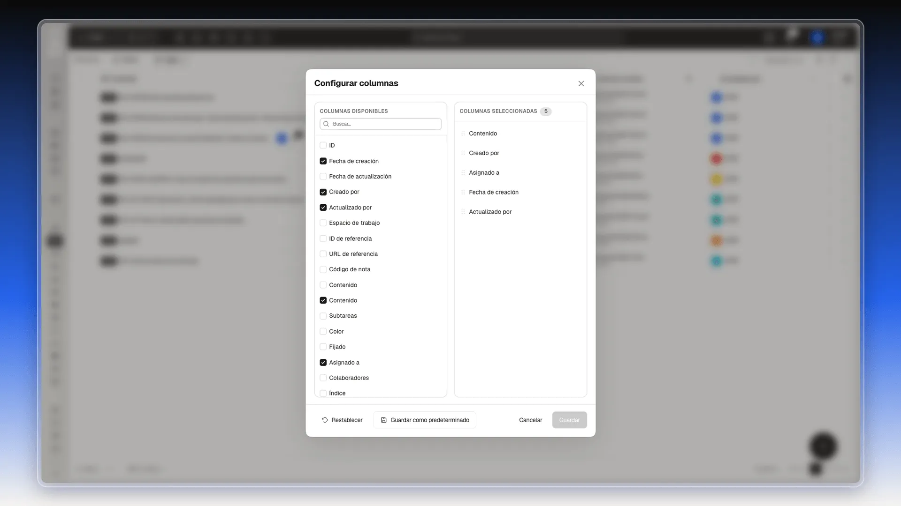901x506 pixels.
Task: Focus the Buscar search field
Action: [381, 124]
